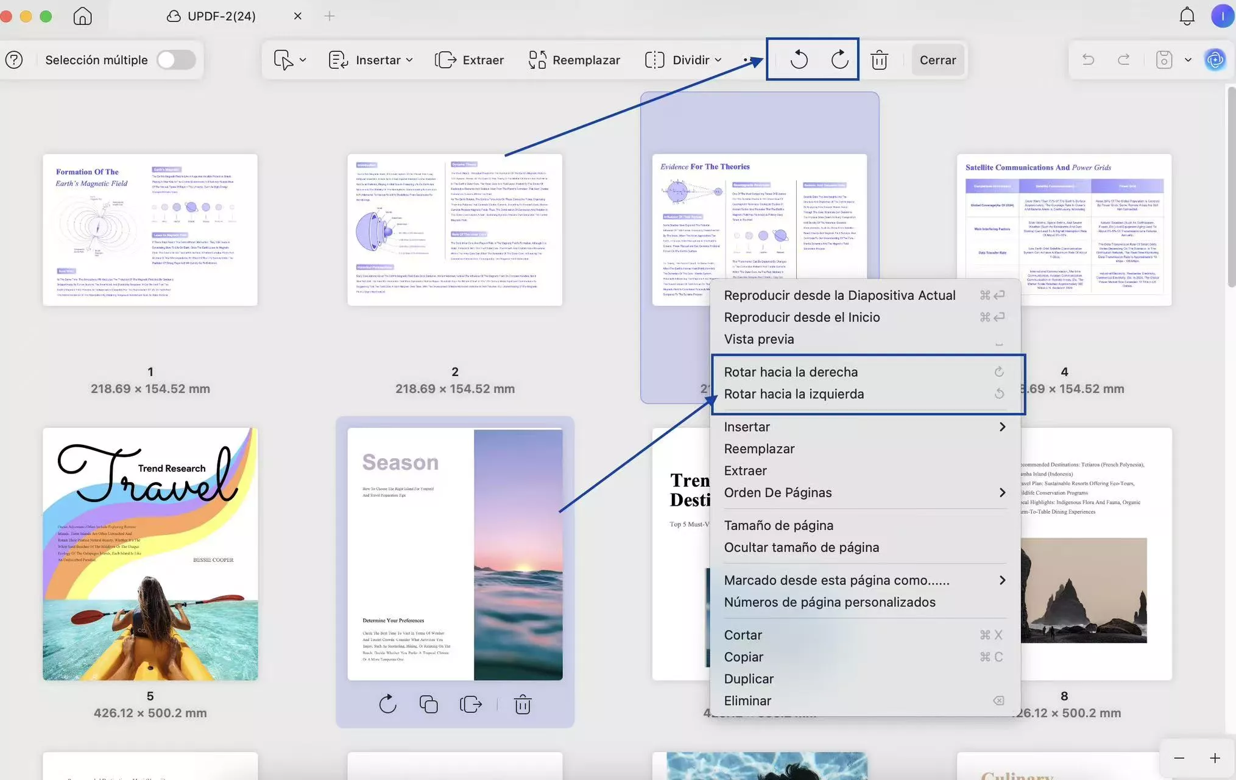Choose Rotar hacia la derecha from context menu
The width and height of the screenshot is (1236, 780).
tap(791, 372)
